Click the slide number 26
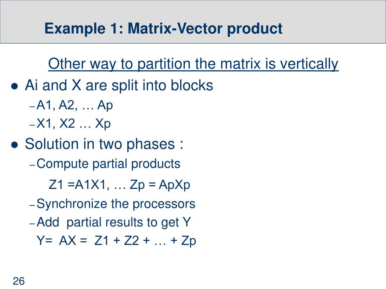 [x=19, y=281]
